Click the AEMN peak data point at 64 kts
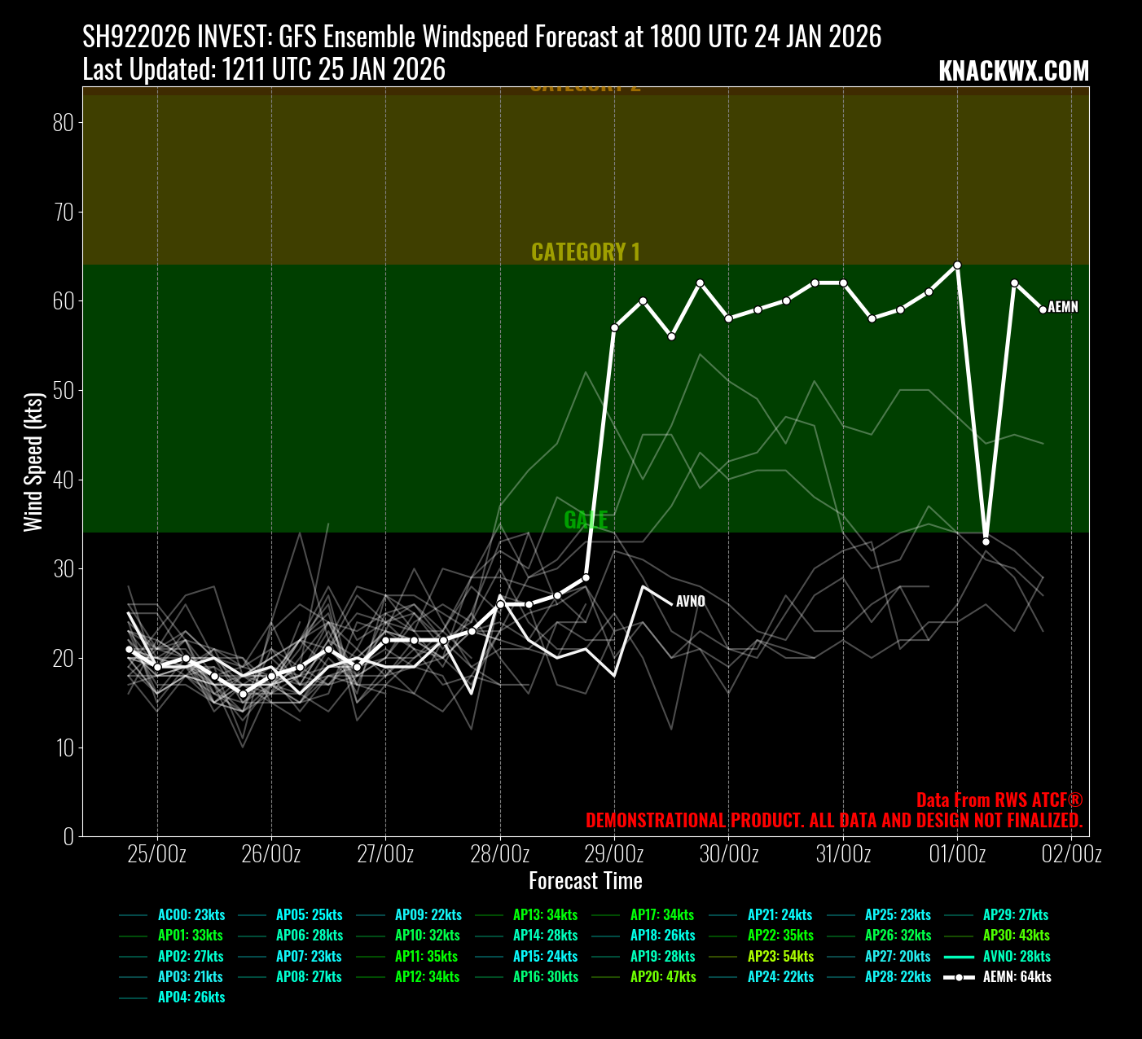 tap(957, 265)
